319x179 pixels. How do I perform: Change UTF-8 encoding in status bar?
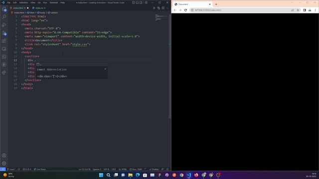(x=106, y=169)
